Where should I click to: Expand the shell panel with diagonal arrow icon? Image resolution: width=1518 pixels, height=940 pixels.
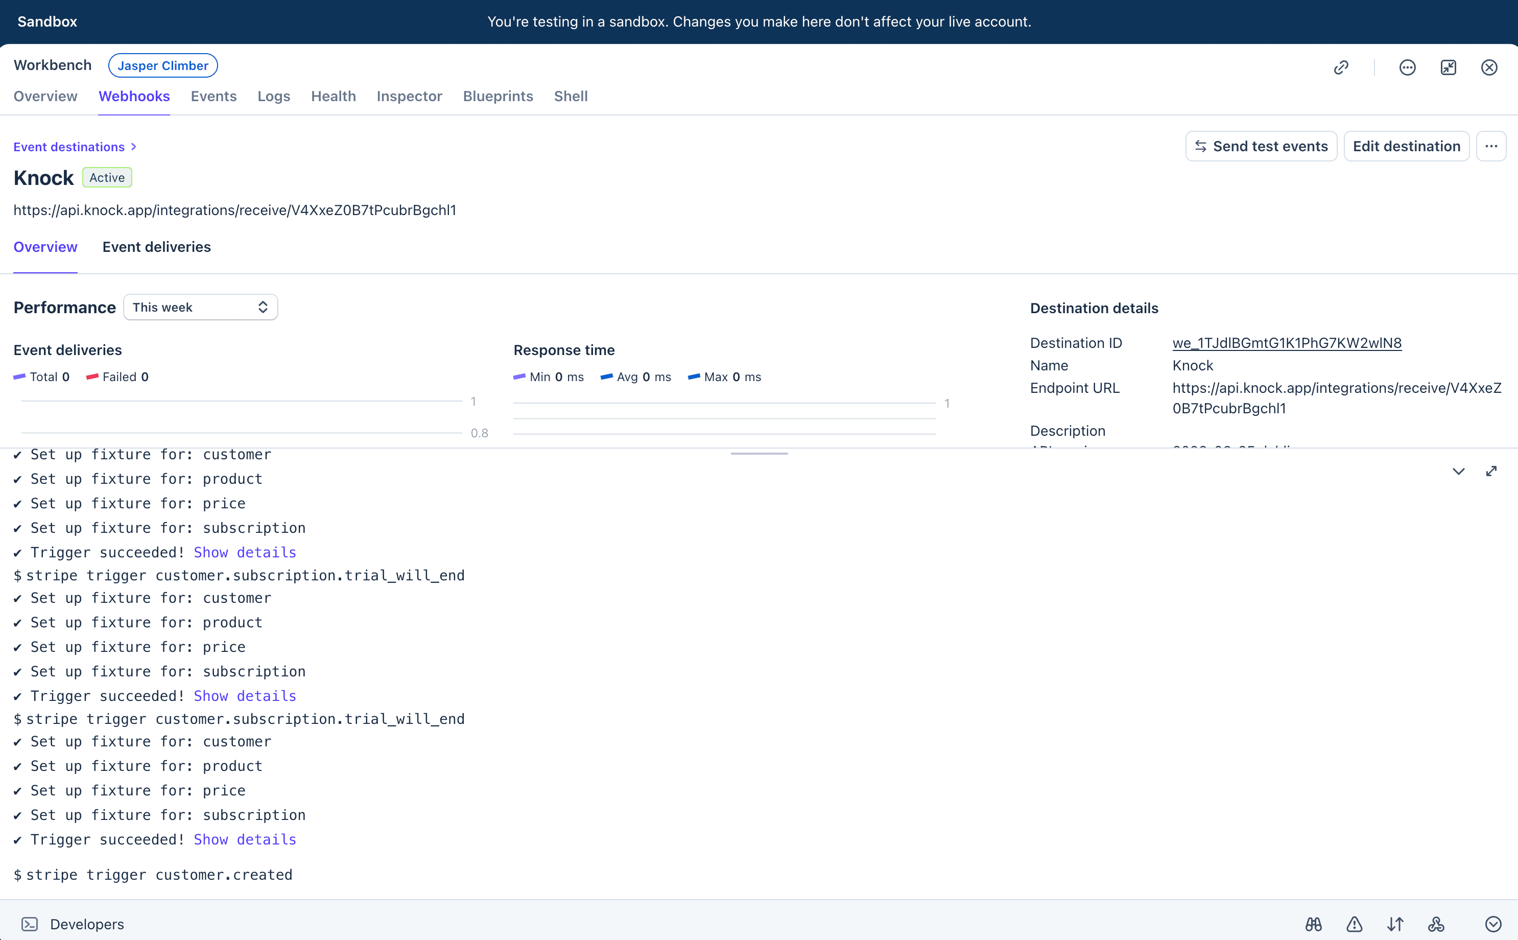(x=1492, y=471)
